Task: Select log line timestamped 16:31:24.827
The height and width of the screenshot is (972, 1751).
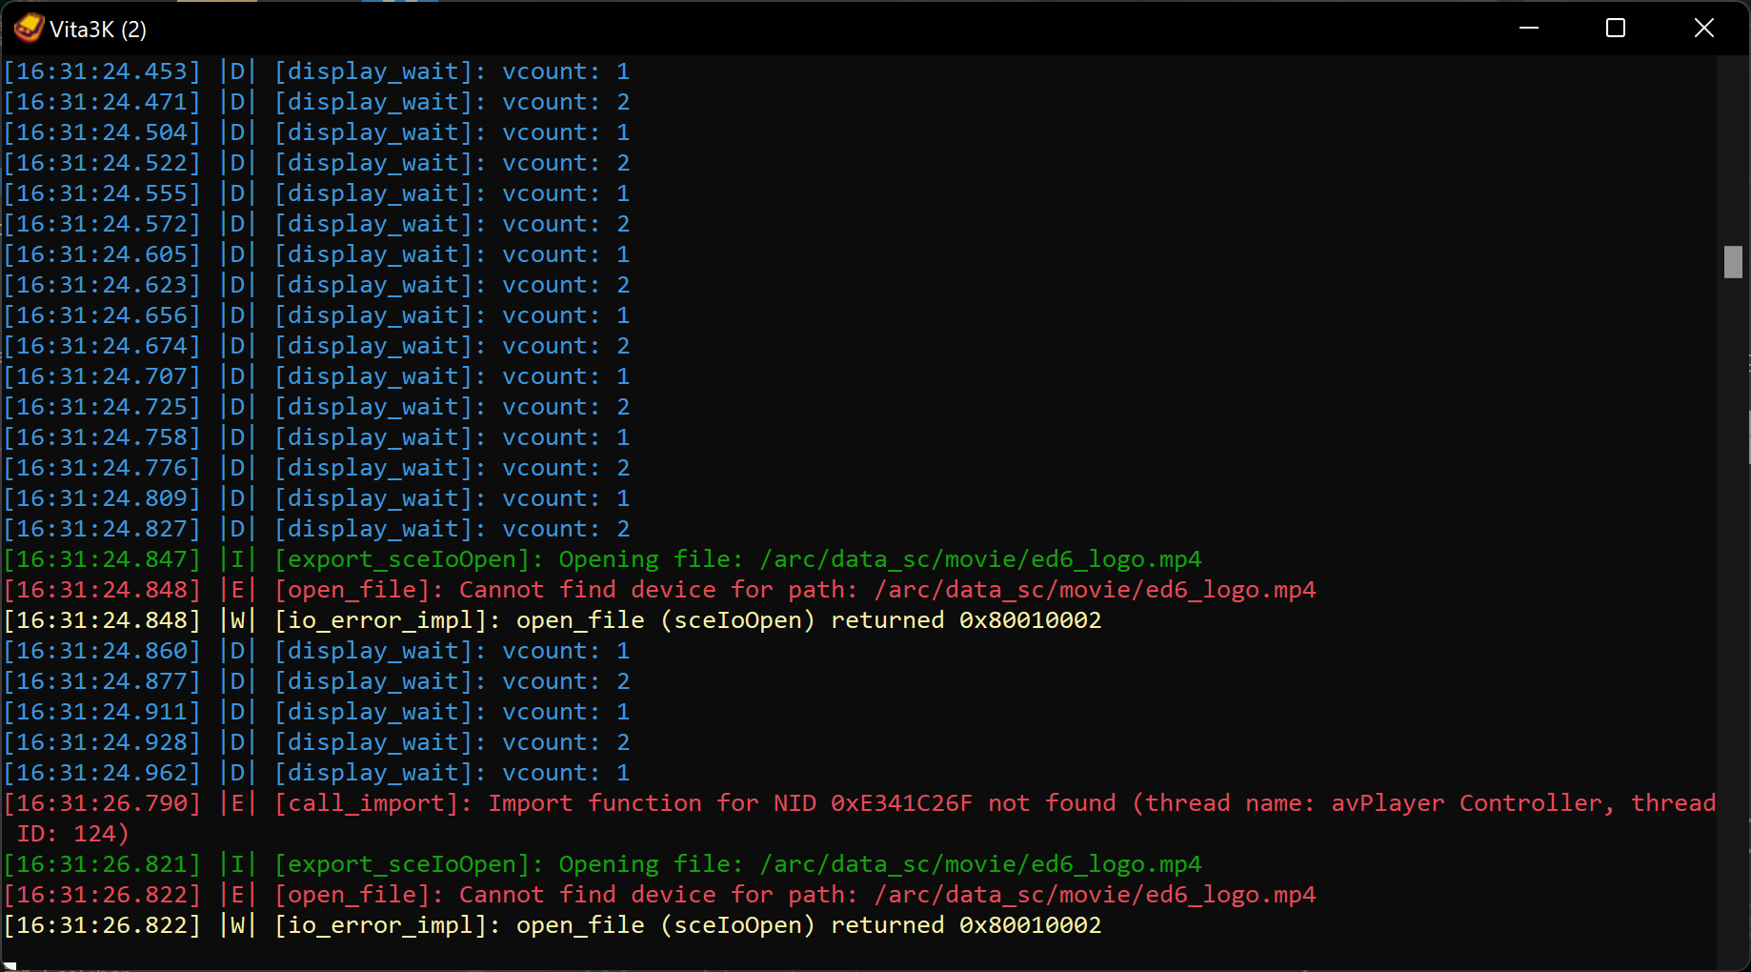Action: [317, 529]
